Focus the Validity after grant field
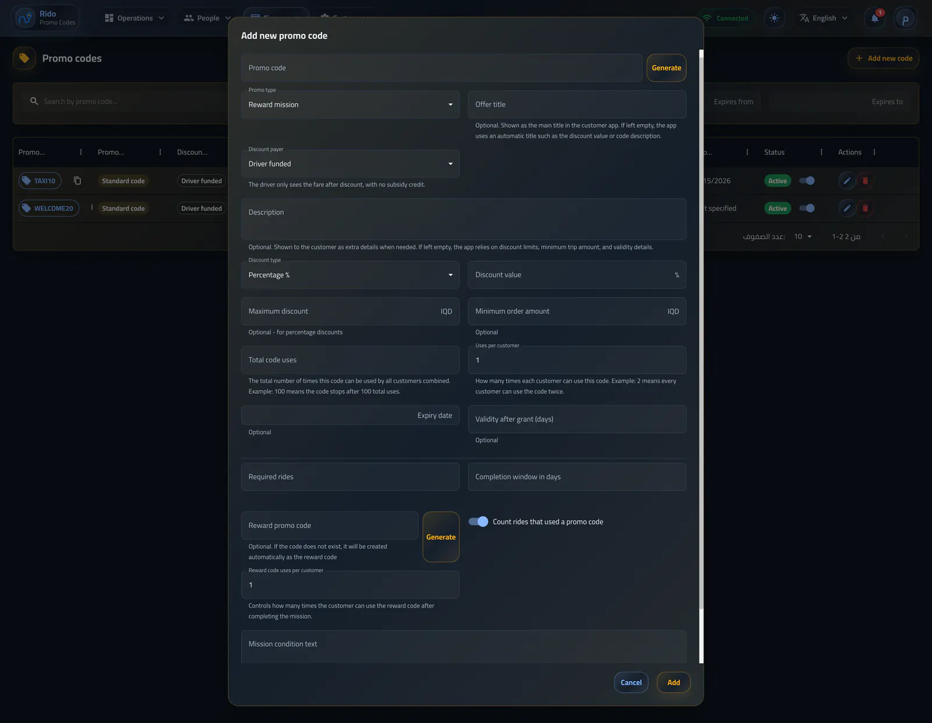932x723 pixels. [x=577, y=419]
